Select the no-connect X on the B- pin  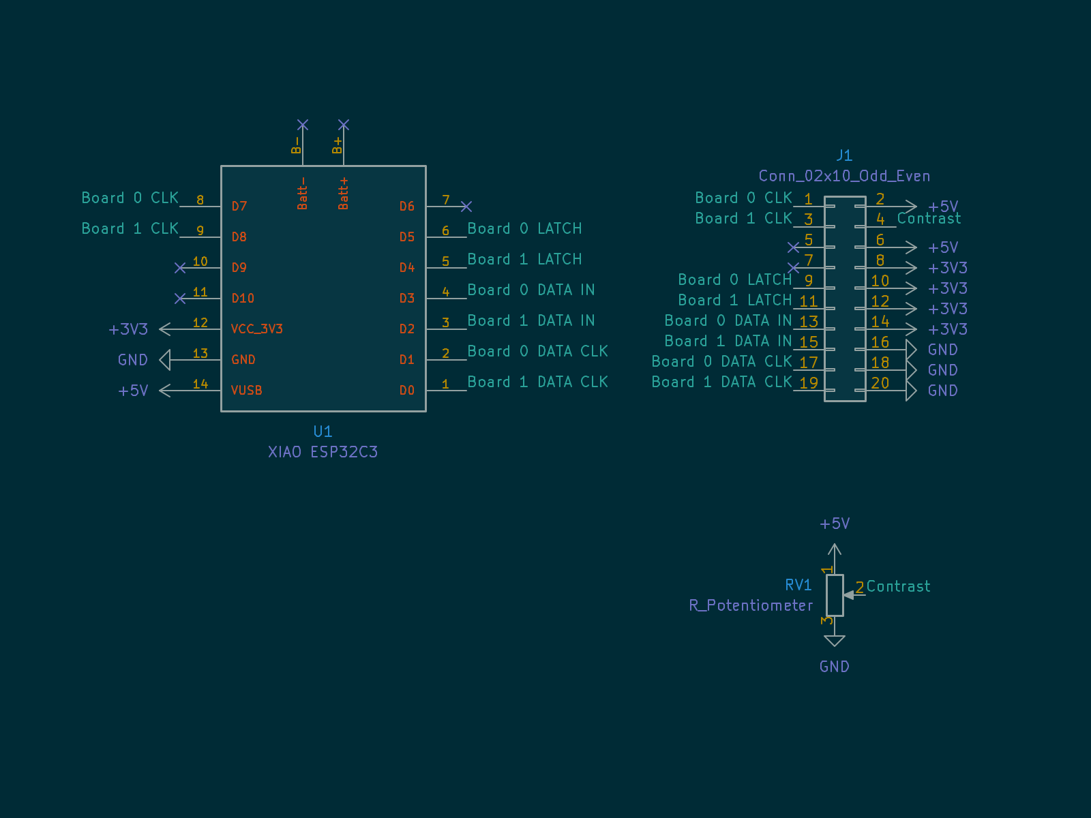(303, 125)
